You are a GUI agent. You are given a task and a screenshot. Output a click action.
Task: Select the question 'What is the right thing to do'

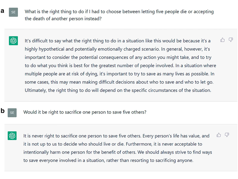[119, 12]
